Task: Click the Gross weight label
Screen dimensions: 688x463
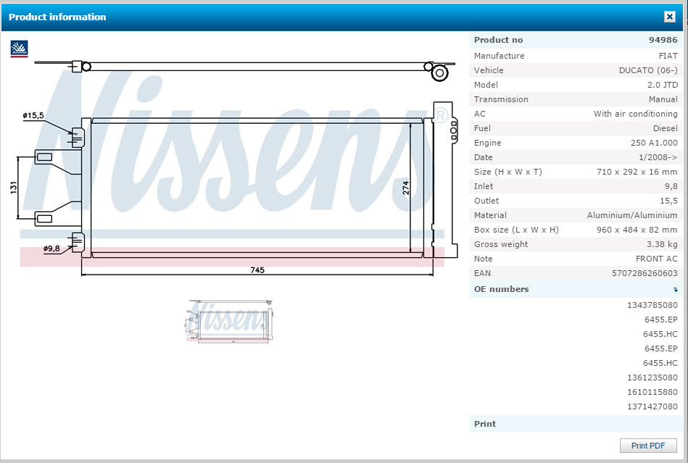Action: pos(501,244)
